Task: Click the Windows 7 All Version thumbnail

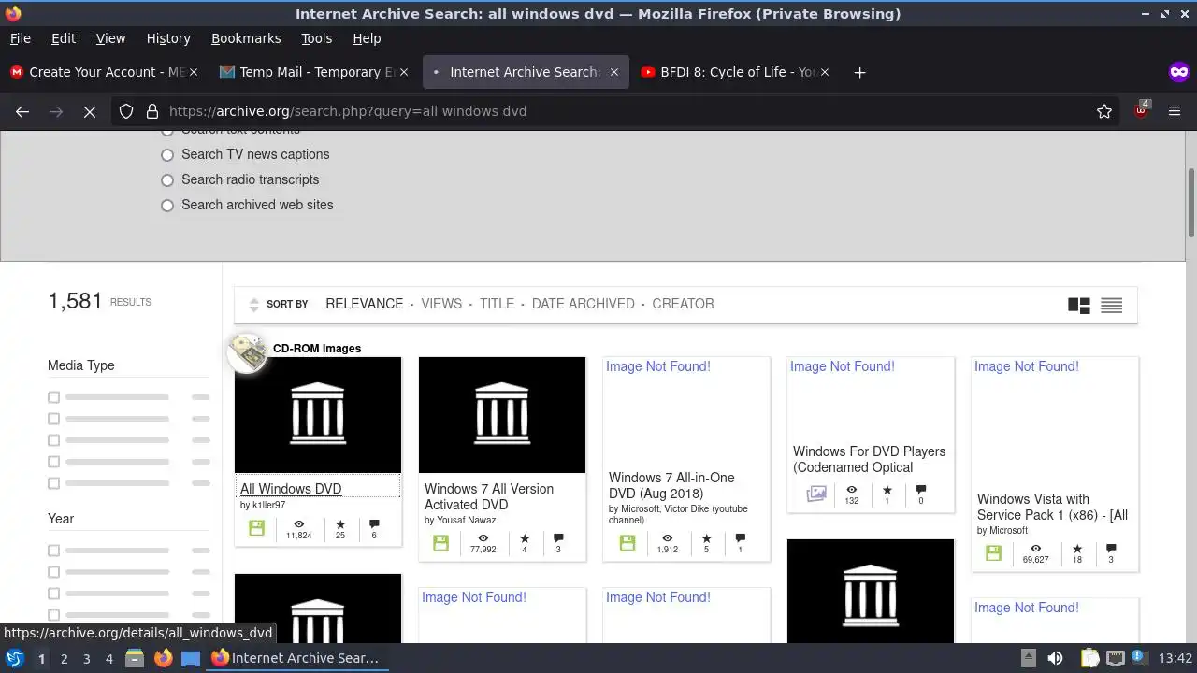Action: point(502,415)
